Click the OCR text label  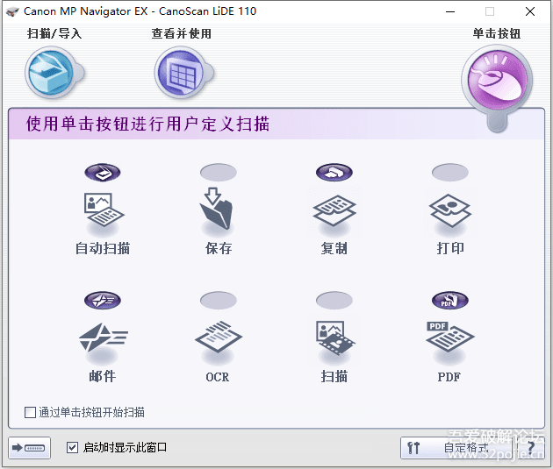(218, 377)
